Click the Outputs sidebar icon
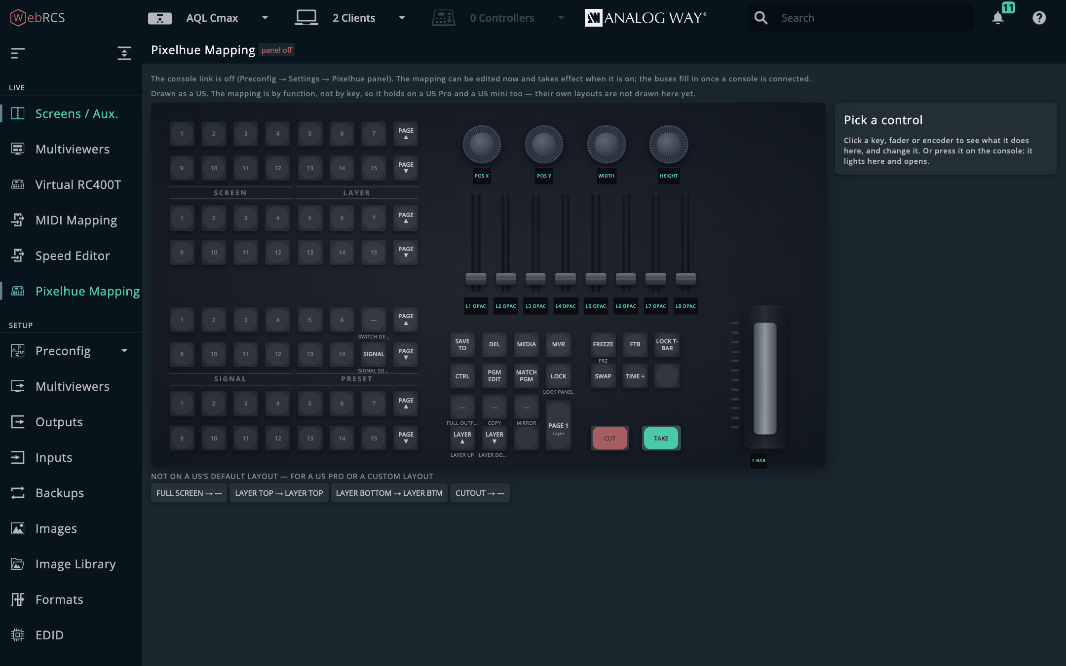Image resolution: width=1066 pixels, height=666 pixels. click(18, 422)
